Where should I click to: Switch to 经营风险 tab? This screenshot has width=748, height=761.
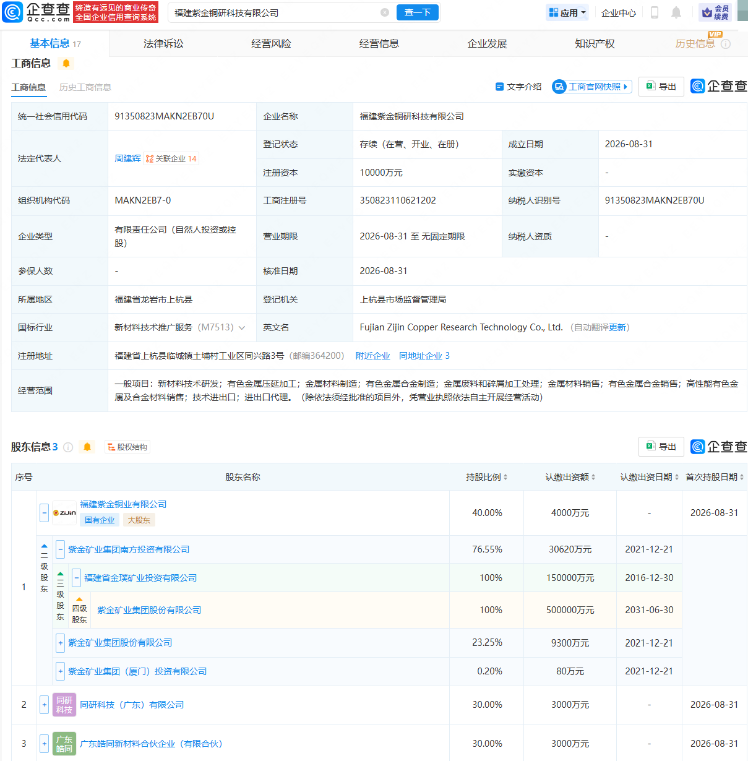tap(271, 44)
